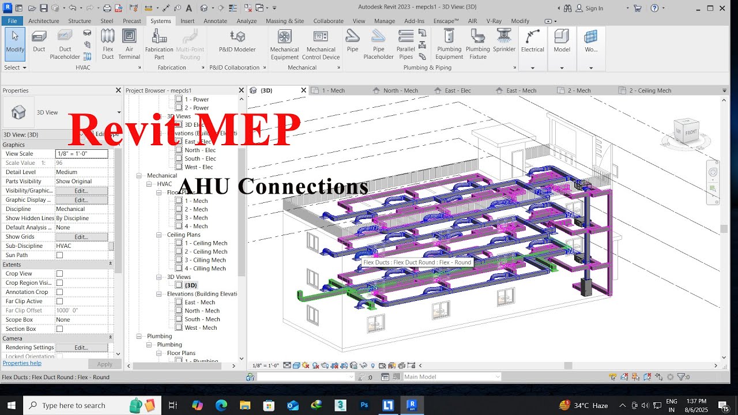Switch to the Annotate ribbon tab
The width and height of the screenshot is (738, 415).
(x=215, y=21)
